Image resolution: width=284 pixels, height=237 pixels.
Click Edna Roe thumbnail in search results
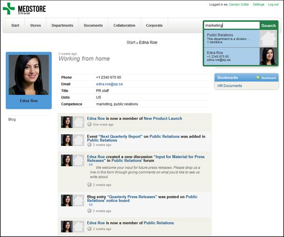pos(269,56)
